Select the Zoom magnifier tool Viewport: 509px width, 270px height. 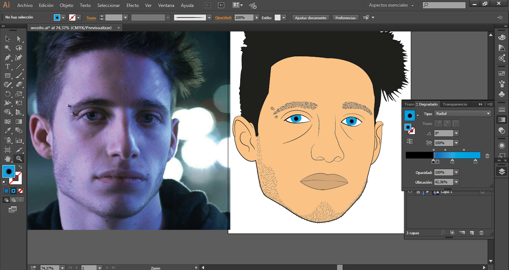pyautogui.click(x=19, y=159)
